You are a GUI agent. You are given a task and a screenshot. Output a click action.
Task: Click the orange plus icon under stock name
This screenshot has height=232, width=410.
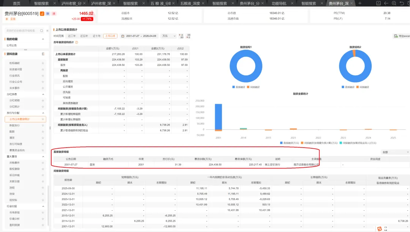6,19
